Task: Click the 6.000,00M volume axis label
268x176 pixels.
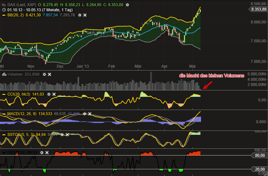Action: [257, 74]
